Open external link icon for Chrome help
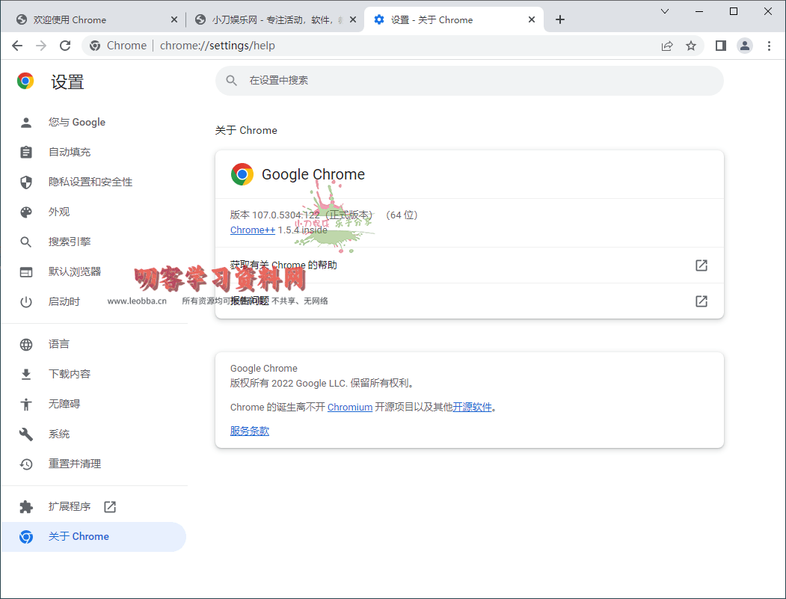 701,265
